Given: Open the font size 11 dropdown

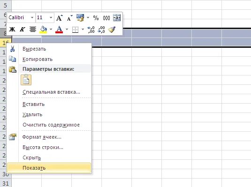Looking at the screenshot, I should pos(51,17).
